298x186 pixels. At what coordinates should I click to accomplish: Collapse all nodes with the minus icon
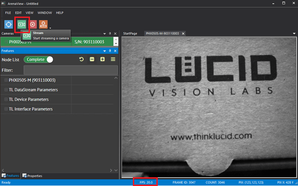[92, 59]
